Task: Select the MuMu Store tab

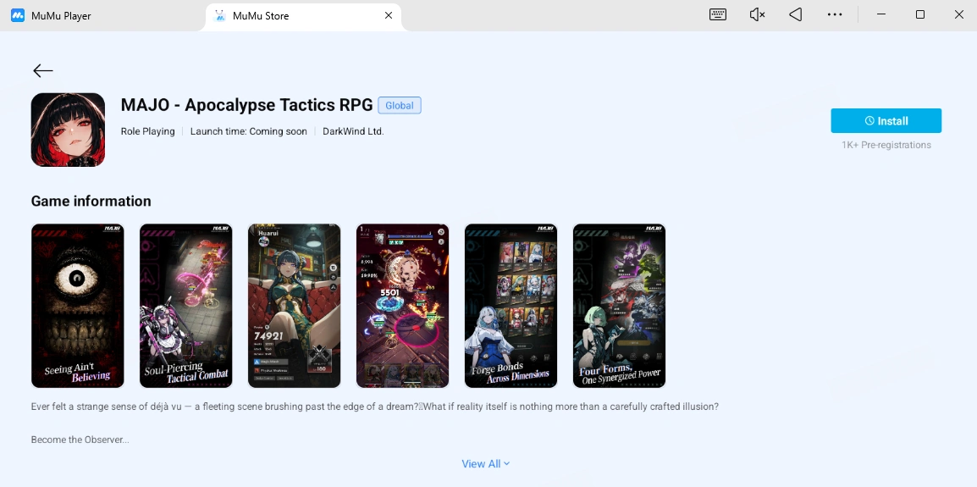Action: tap(303, 16)
